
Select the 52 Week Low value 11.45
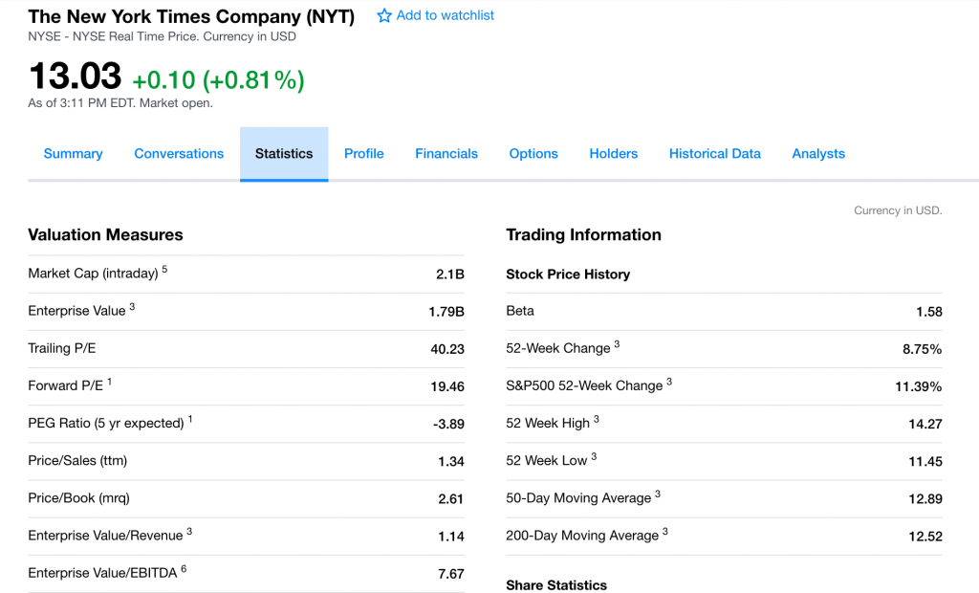coord(925,462)
